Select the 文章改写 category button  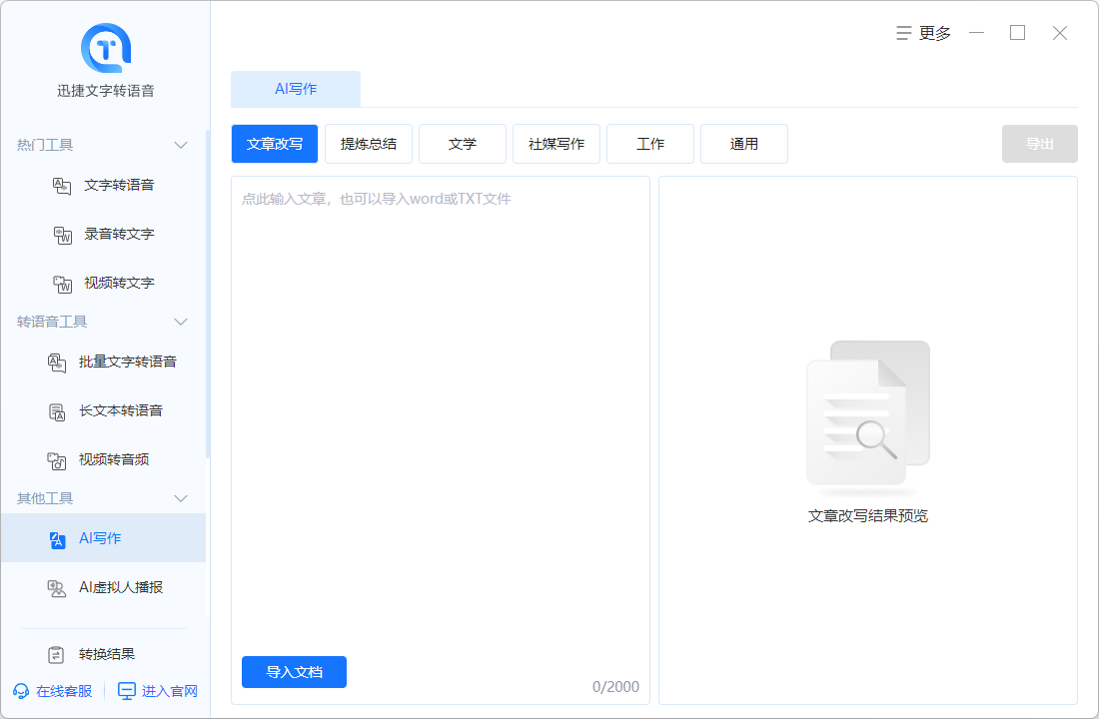pyautogui.click(x=275, y=144)
